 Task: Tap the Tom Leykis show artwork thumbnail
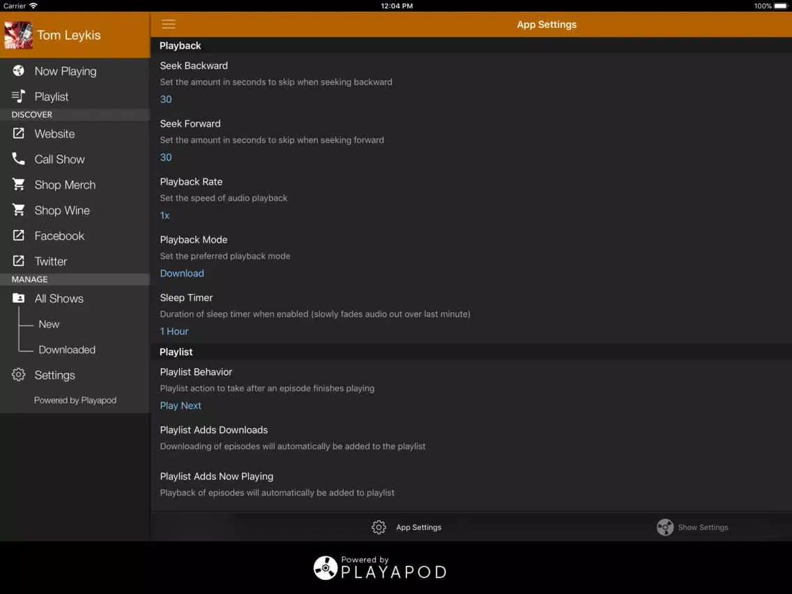coord(18,35)
